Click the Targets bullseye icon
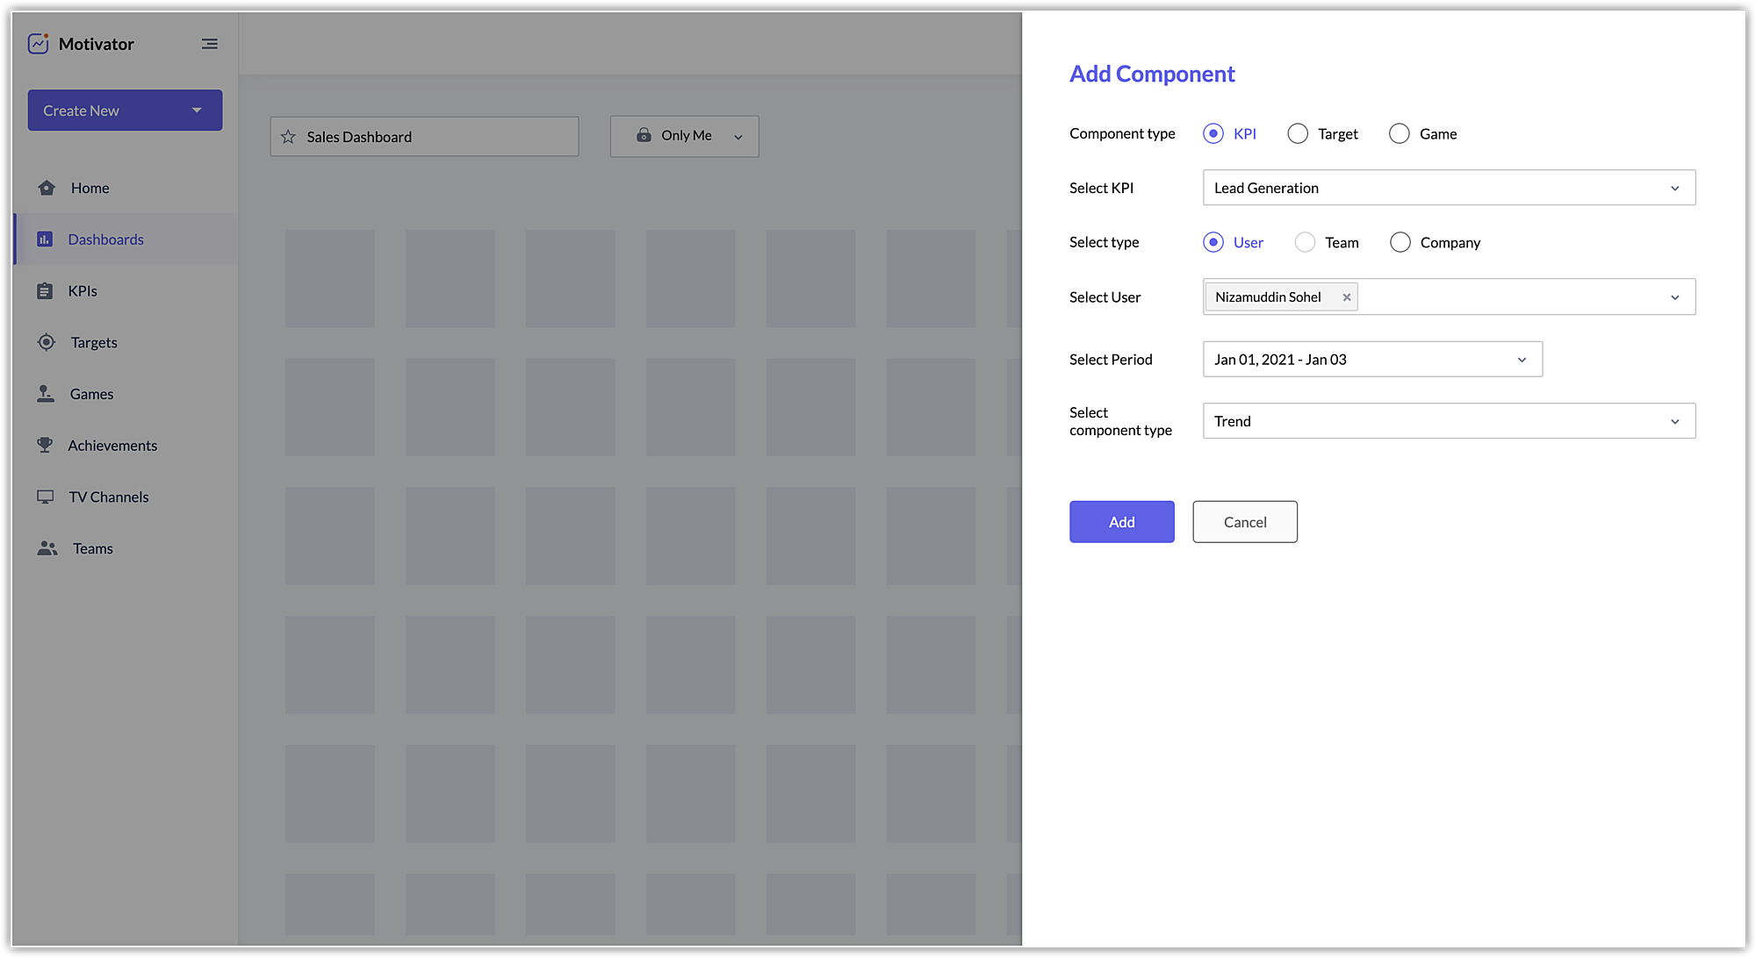 point(47,342)
